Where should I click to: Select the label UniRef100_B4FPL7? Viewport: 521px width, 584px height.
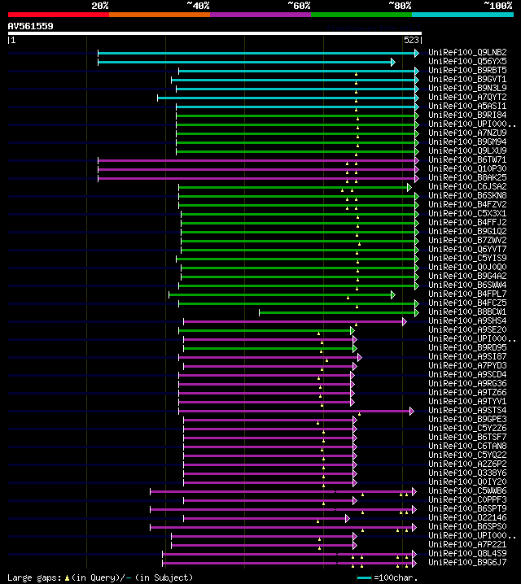pos(467,294)
